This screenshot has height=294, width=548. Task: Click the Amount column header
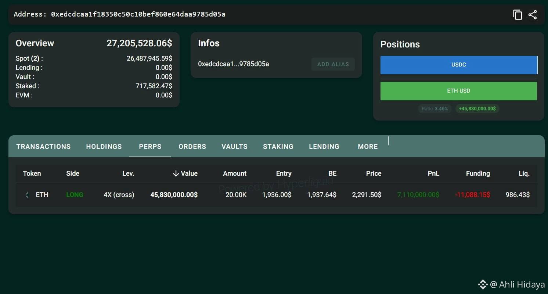(x=235, y=173)
